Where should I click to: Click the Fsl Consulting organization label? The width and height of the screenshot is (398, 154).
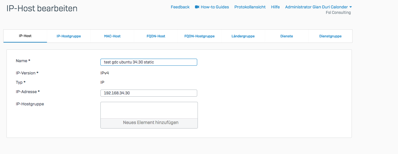(x=338, y=13)
